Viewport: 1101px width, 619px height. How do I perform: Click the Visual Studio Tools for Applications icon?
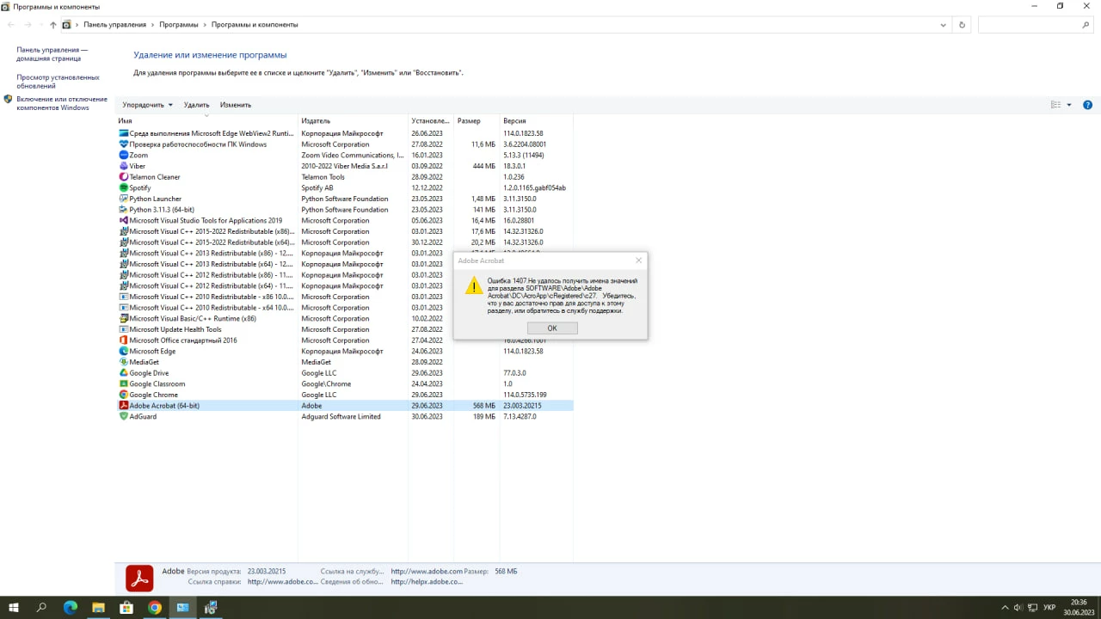click(123, 220)
